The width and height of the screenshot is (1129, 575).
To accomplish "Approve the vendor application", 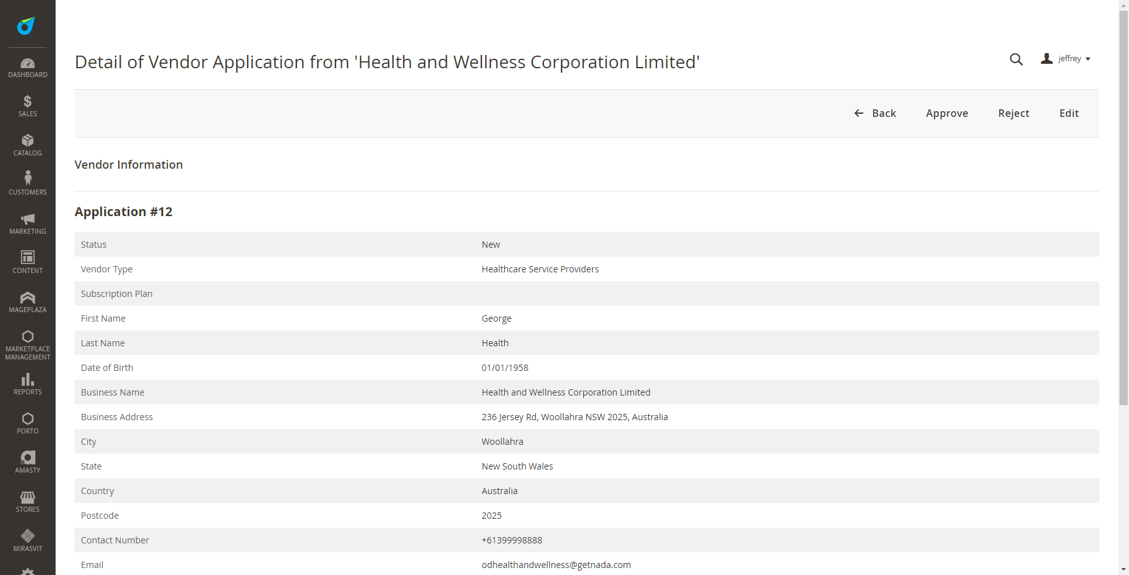I will [x=946, y=113].
